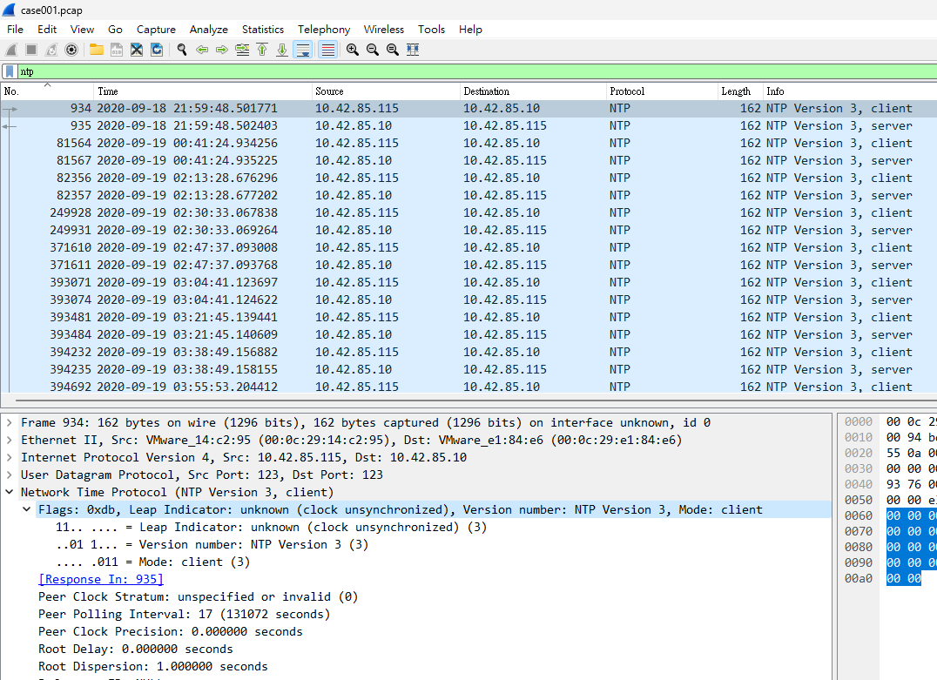Follow the Response In: 935 link
Viewport: 937px width, 680px height.
coord(100,579)
